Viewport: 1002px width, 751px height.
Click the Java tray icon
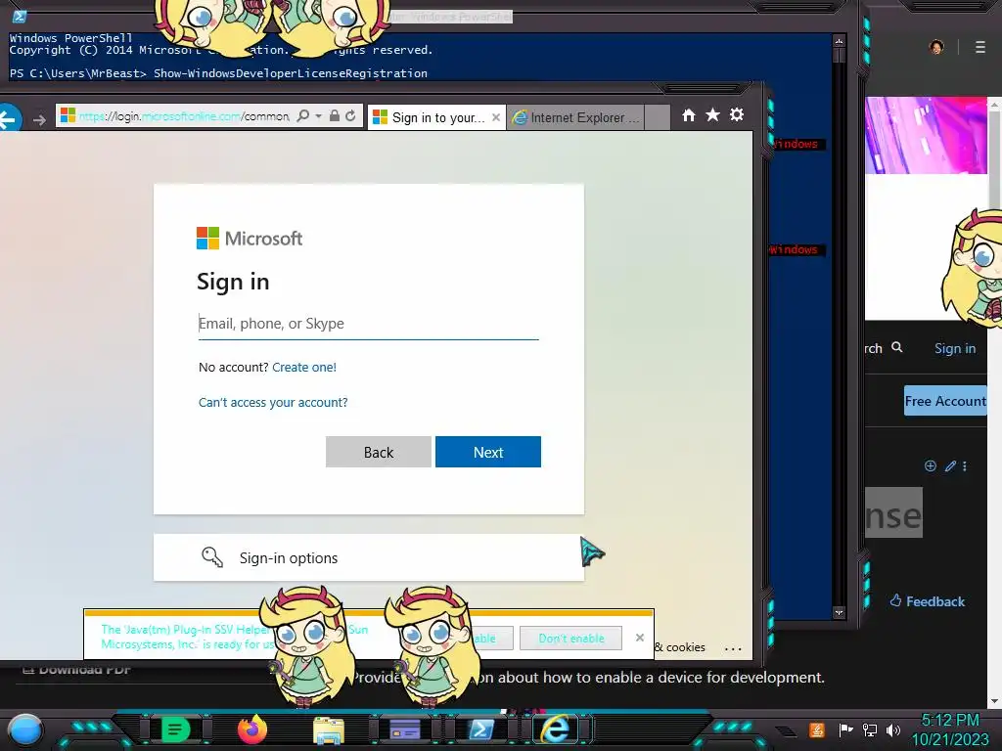817,729
